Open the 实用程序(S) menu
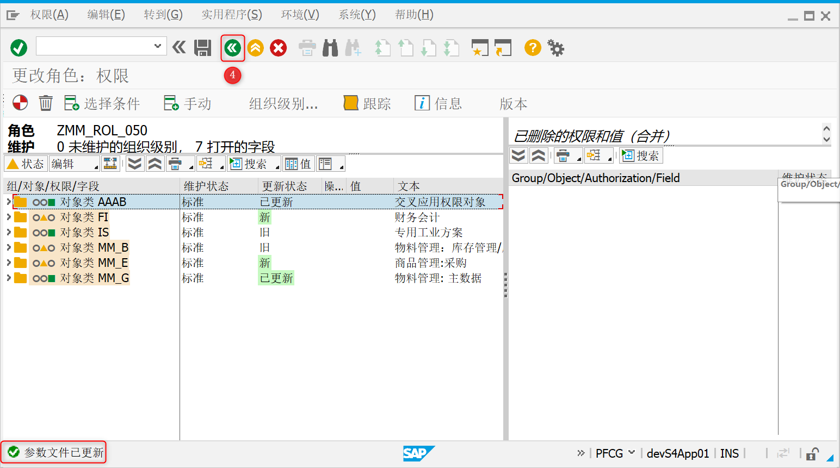The image size is (840, 468). click(x=232, y=14)
